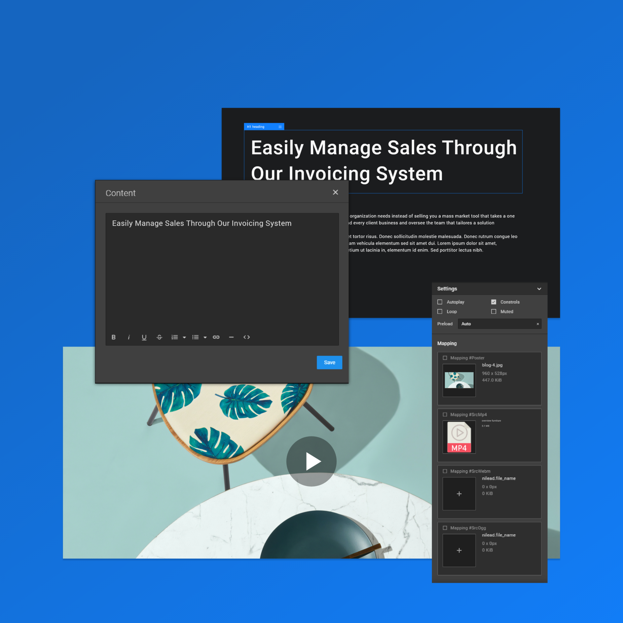Select the Preload label
Screen dimensions: 623x623
(445, 324)
